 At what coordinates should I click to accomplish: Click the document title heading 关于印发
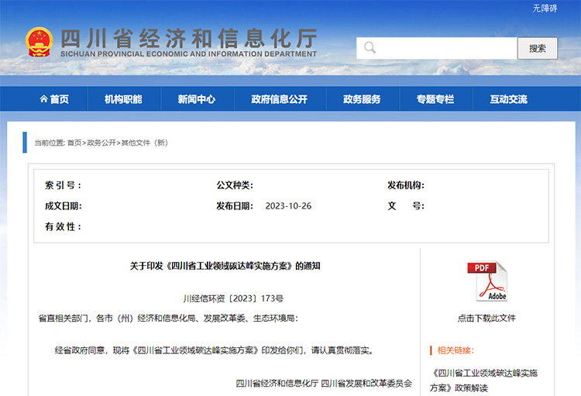[x=225, y=266]
